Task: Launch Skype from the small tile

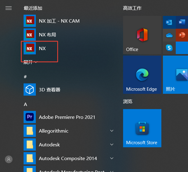Action: click(169, 48)
